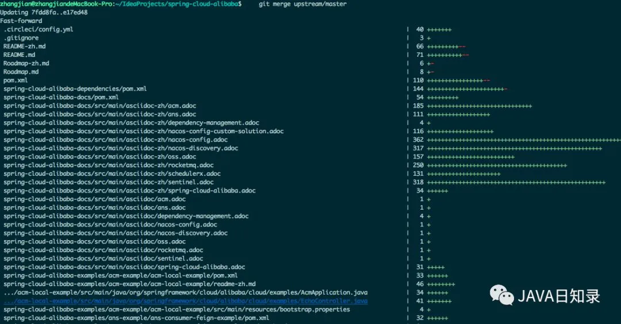Screen dimensions: 621x324
Task: Click the bootstrap.properties path
Action: [x=177, y=310]
